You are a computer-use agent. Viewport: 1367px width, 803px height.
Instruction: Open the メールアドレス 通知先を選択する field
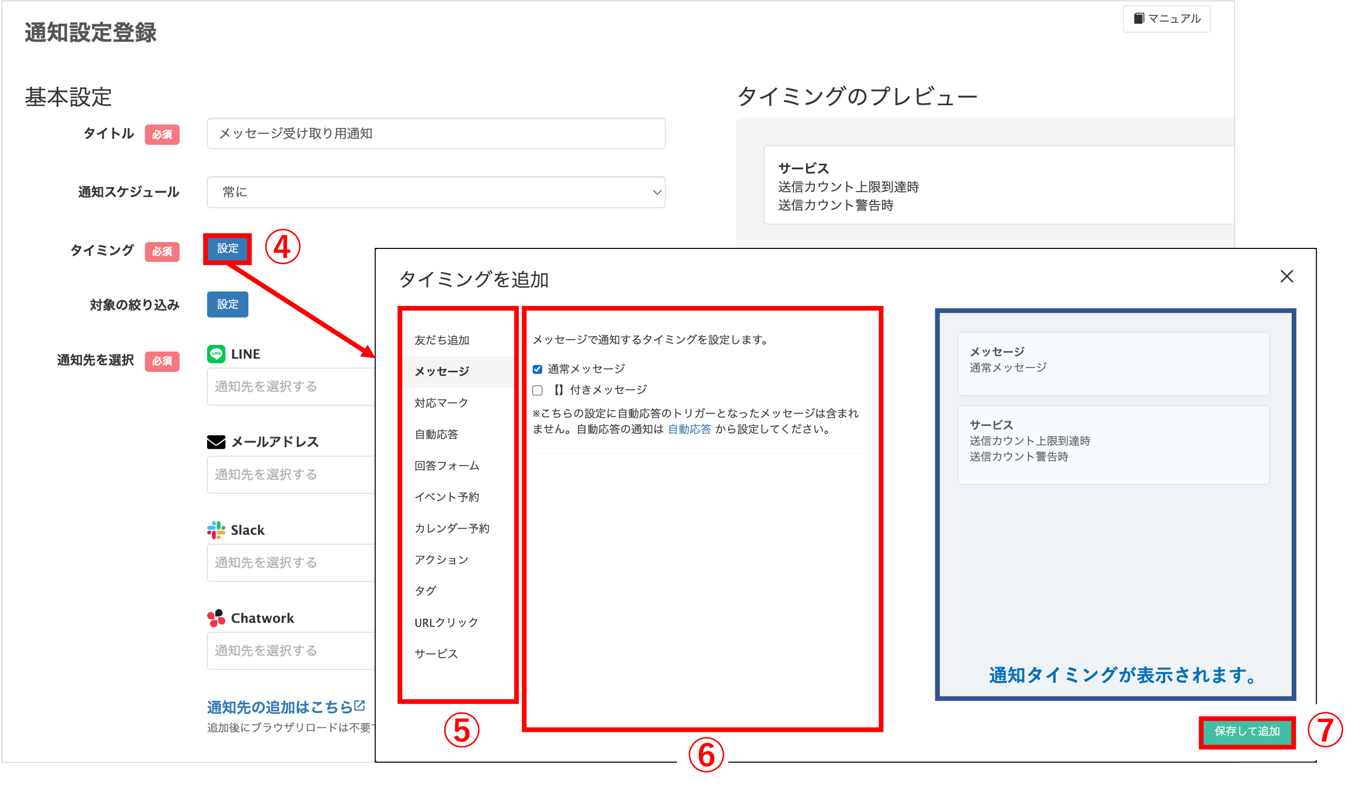291,474
